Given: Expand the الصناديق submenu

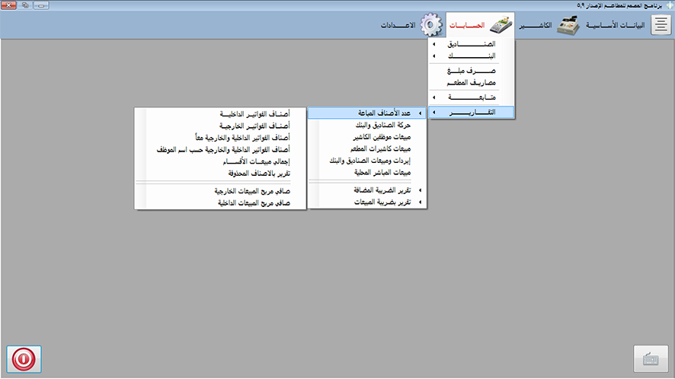Looking at the screenshot, I should click(472, 44).
